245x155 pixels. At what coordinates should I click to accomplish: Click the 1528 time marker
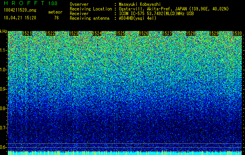point(190,33)
